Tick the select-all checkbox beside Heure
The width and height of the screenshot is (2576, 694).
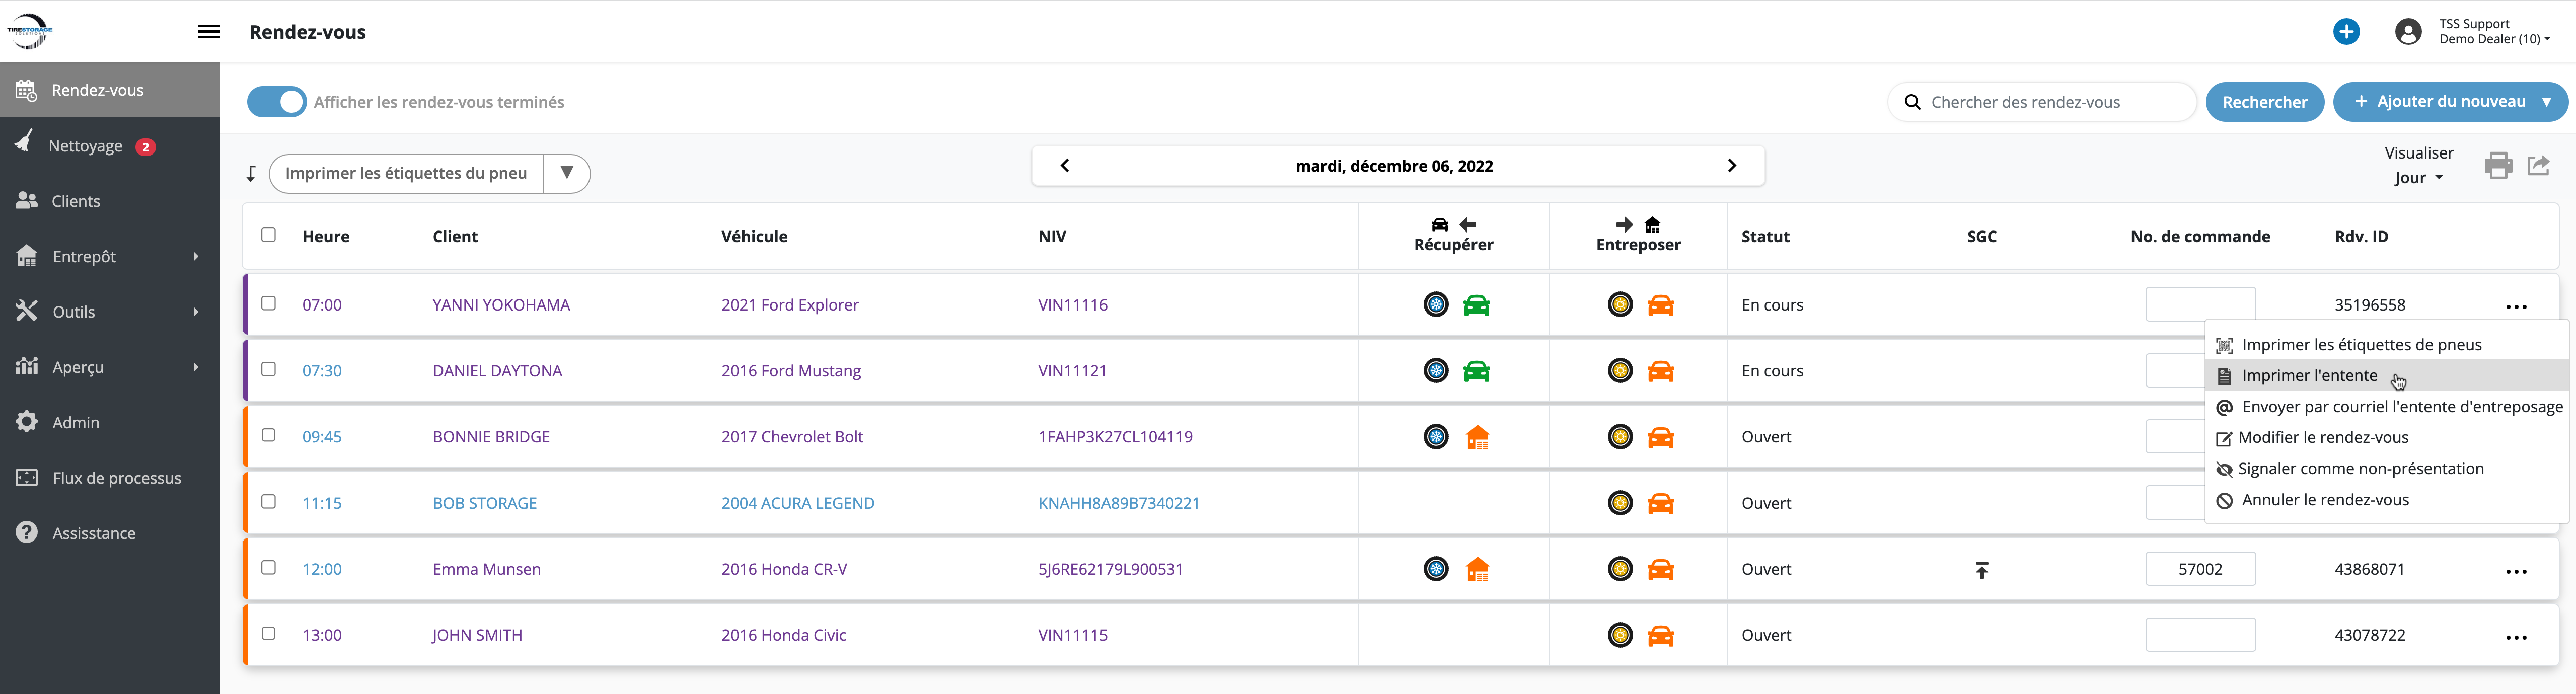click(x=268, y=235)
